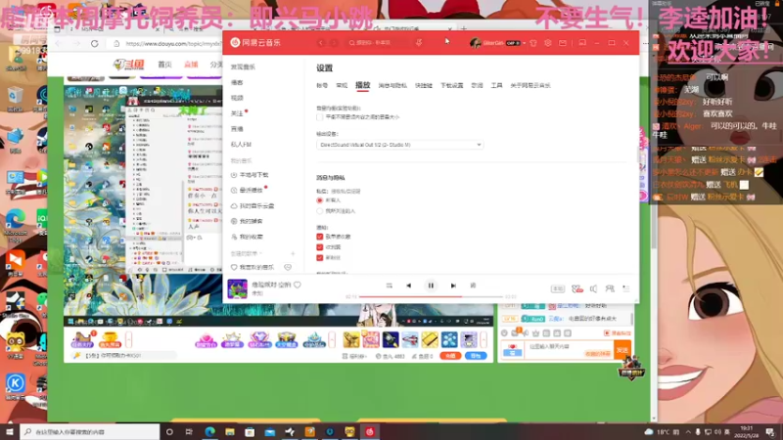Like the current song with the heart icon
Screen dimensions: 783x440
tap(298, 285)
